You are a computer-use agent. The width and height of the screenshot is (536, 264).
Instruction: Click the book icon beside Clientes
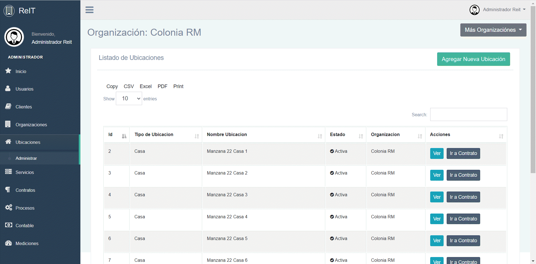pyautogui.click(x=8, y=106)
